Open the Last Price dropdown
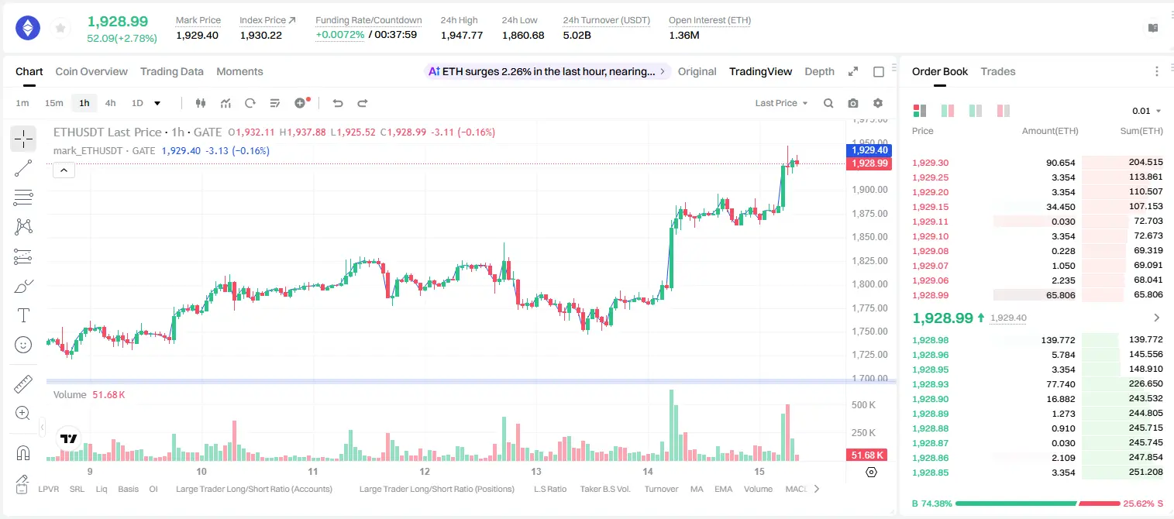1174x519 pixels. coord(781,103)
